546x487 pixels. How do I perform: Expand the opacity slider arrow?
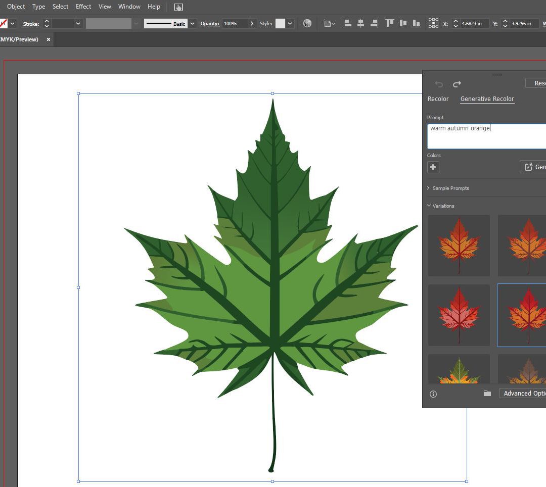pos(252,24)
